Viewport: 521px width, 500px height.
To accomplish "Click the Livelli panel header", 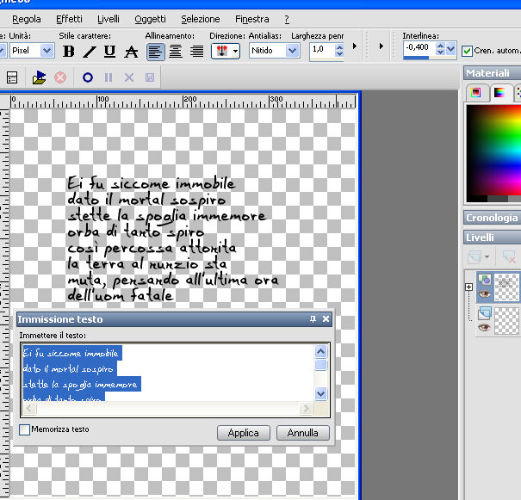I will (x=493, y=238).
